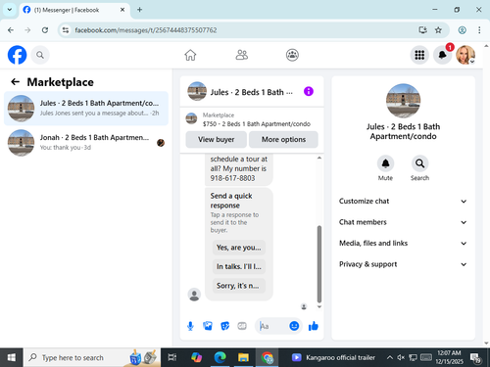
Task: Click the purple conversation information icon
Action: pos(309,91)
